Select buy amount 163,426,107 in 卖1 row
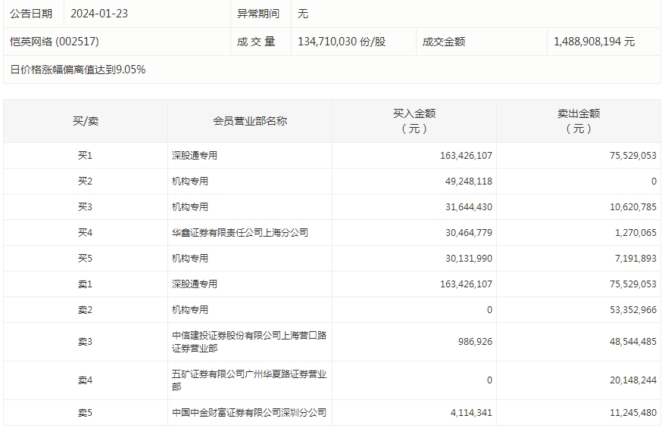Viewport: 662px width, 428px height. click(466, 284)
